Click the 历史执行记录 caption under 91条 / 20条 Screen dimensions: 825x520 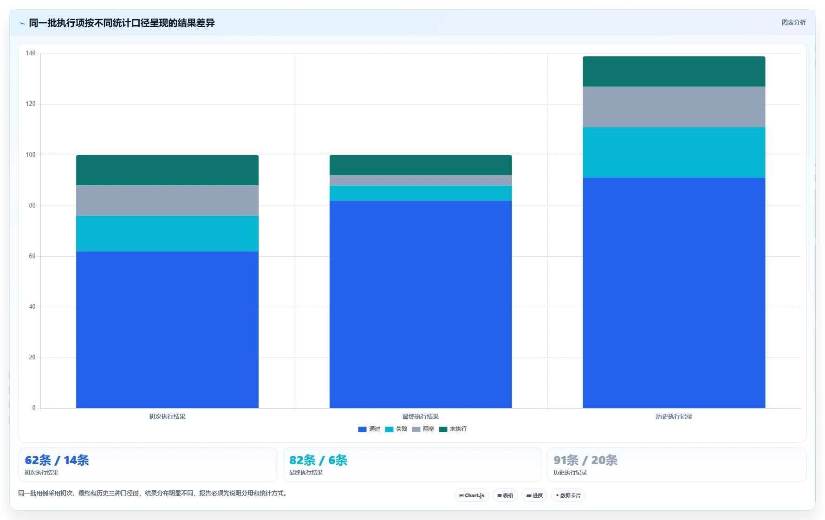pyautogui.click(x=570, y=473)
